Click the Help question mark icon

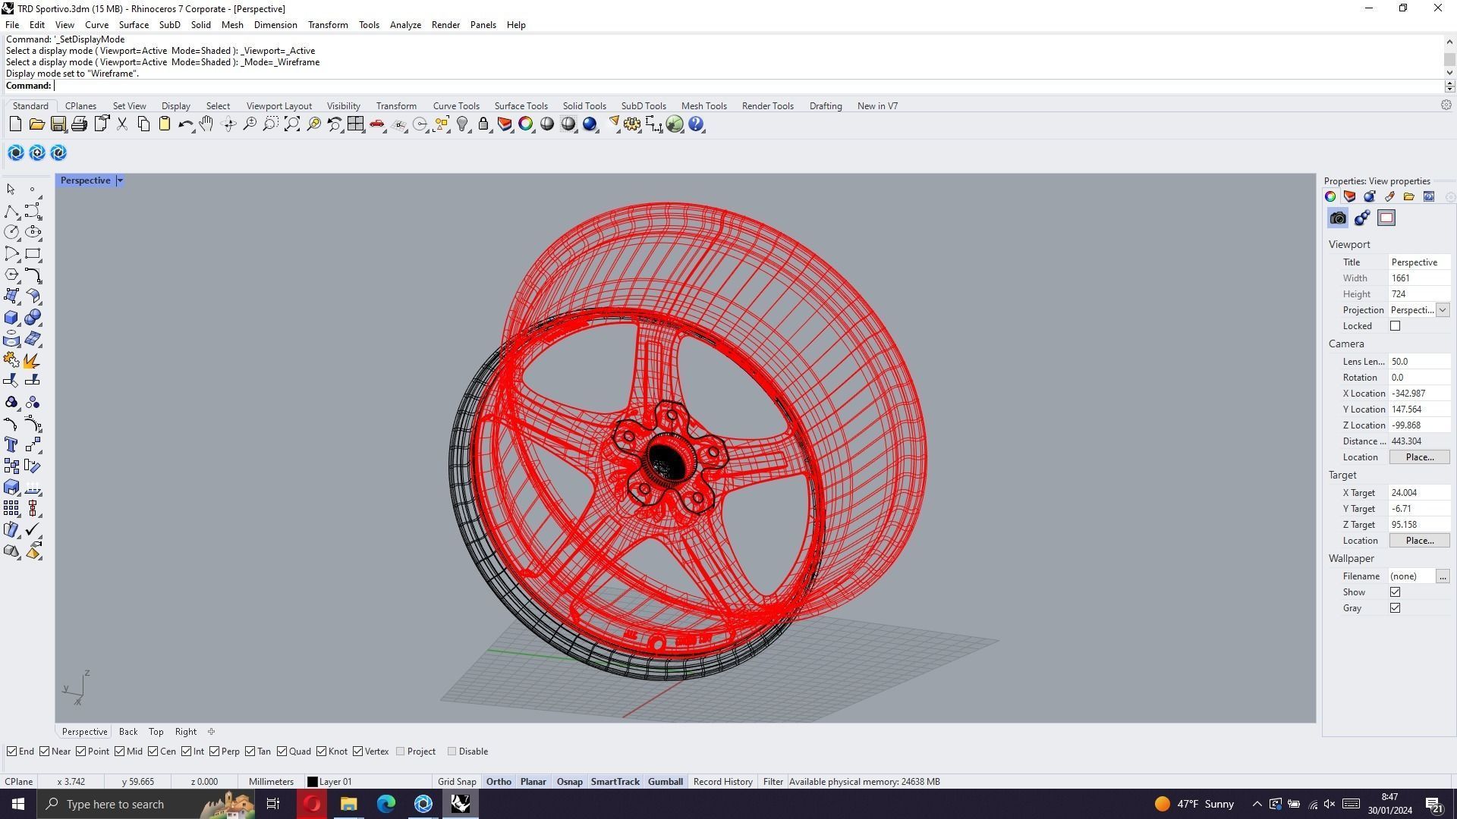coord(696,124)
